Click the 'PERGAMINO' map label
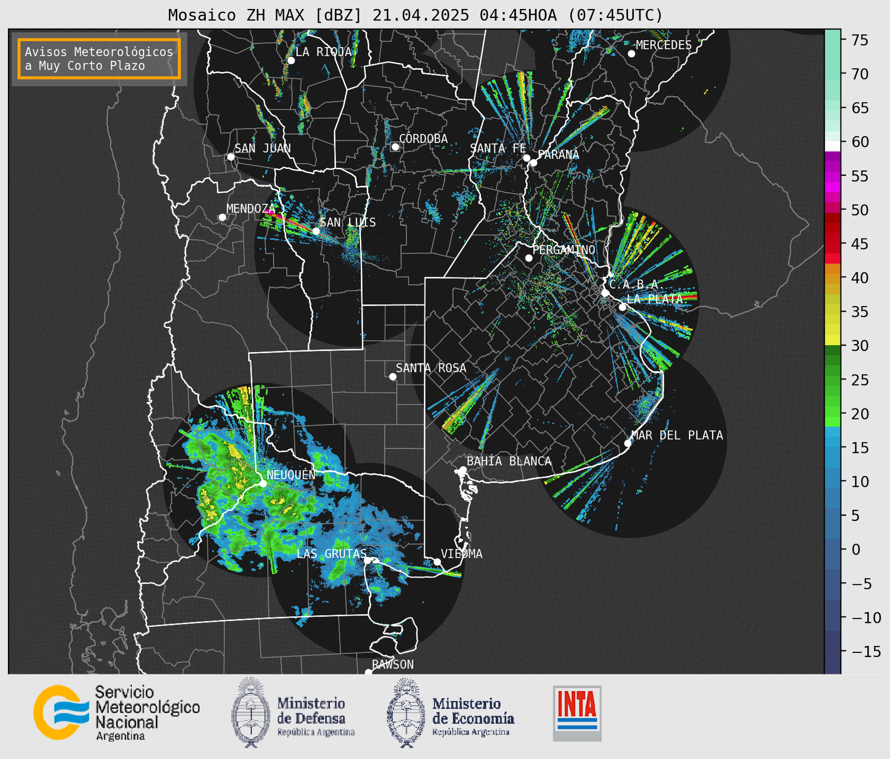The image size is (890, 759). tap(563, 250)
